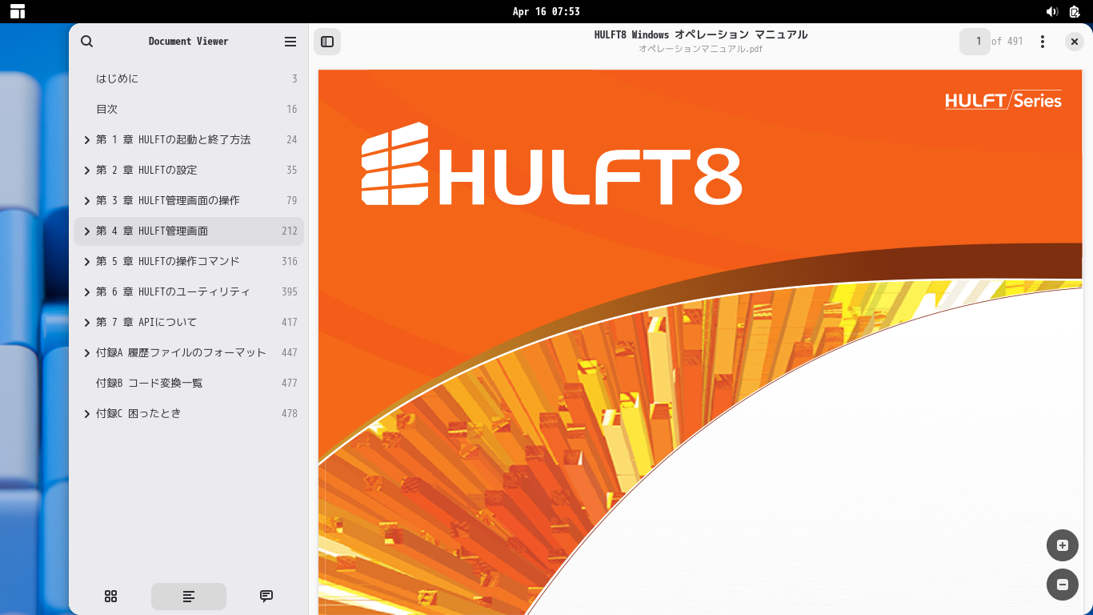Click page number 447 of 付録A
Screen dimensions: 1093x615
(290, 352)
